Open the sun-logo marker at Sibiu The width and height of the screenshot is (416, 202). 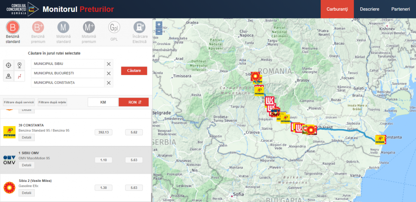[x=256, y=76]
